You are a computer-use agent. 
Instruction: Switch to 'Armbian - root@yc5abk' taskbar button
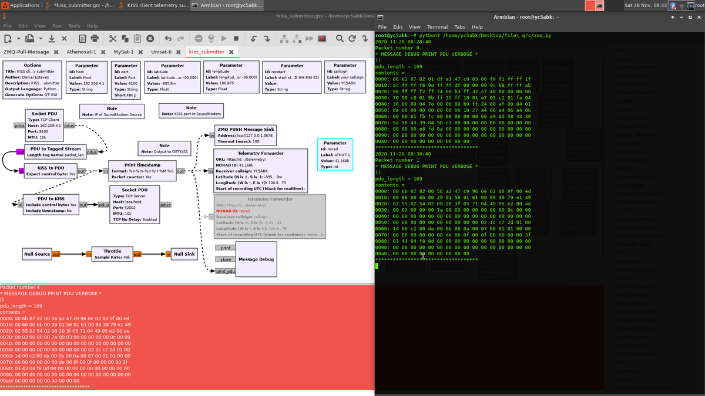click(226, 5)
